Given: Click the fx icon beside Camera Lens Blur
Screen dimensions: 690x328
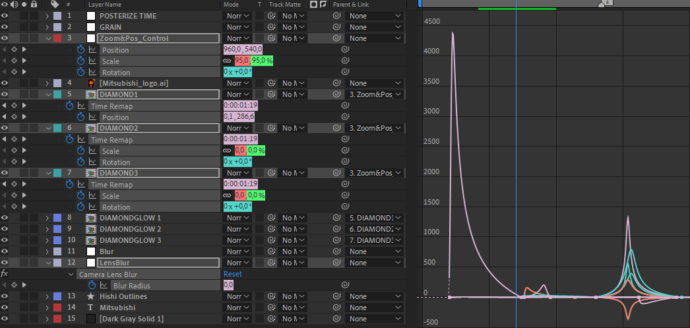Looking at the screenshot, I should [x=5, y=274].
